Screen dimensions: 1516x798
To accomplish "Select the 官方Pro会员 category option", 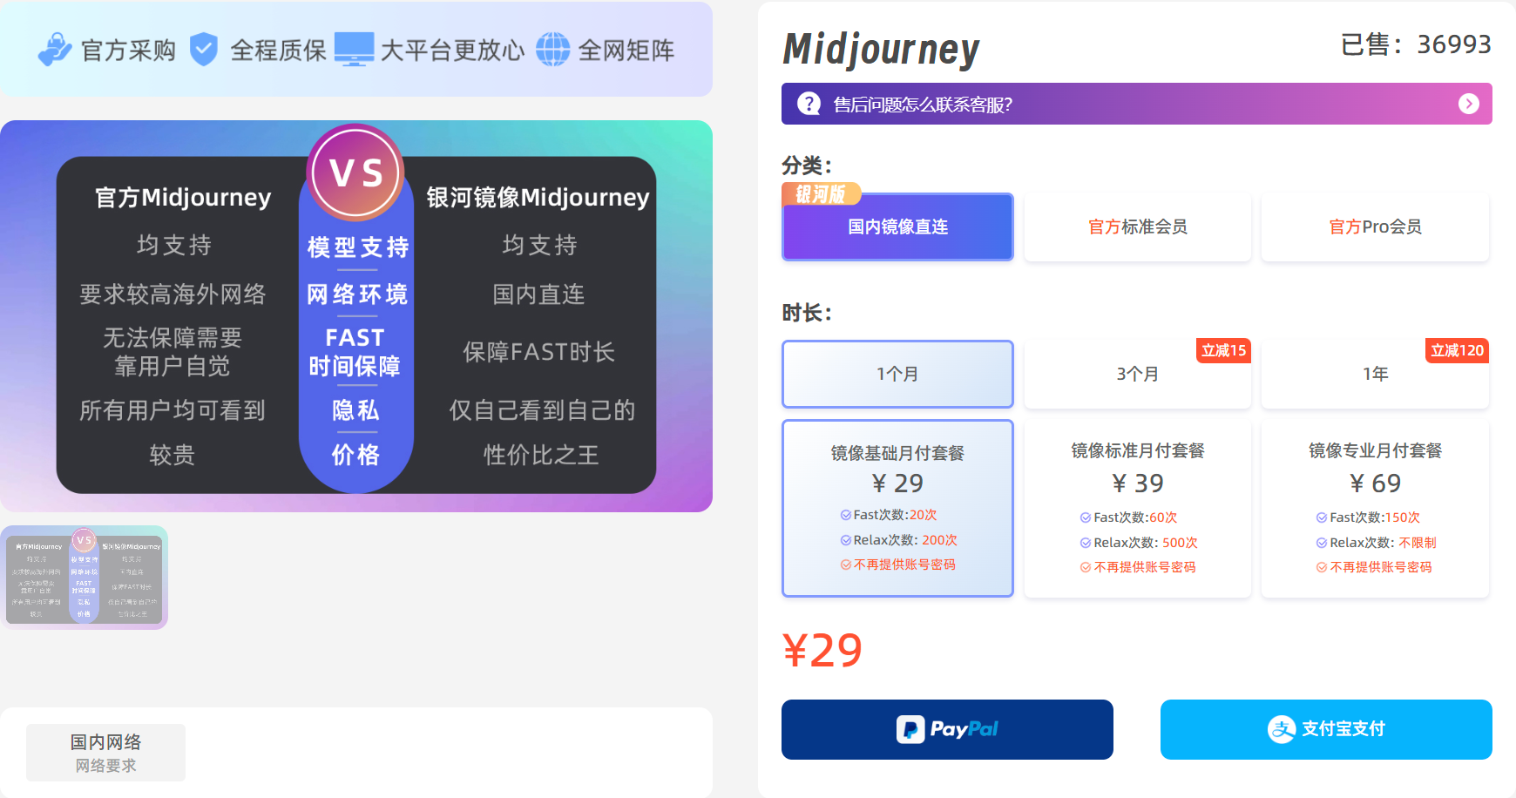I will click(1374, 227).
